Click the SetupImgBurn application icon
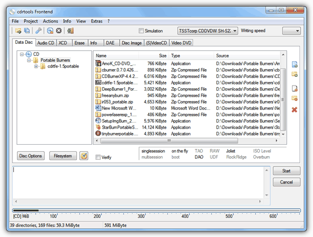This screenshot has width=313, height=237. pyautogui.click(x=98, y=121)
